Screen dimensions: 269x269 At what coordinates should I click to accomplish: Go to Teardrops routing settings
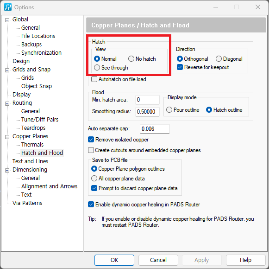click(33, 128)
